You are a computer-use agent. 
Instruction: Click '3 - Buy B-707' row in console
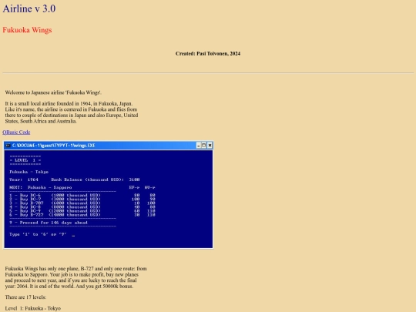coord(82,203)
